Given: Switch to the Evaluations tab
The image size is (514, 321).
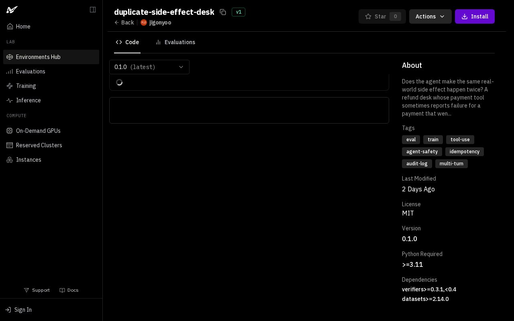Looking at the screenshot, I should [175, 42].
